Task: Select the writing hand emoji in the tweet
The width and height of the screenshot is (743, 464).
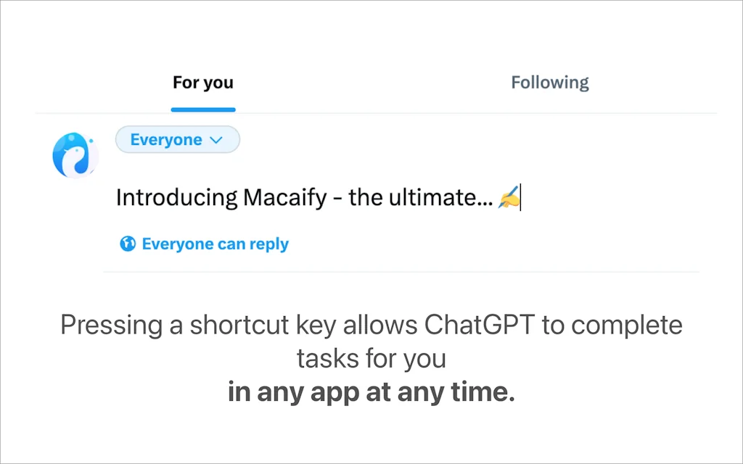Action: pyautogui.click(x=510, y=196)
